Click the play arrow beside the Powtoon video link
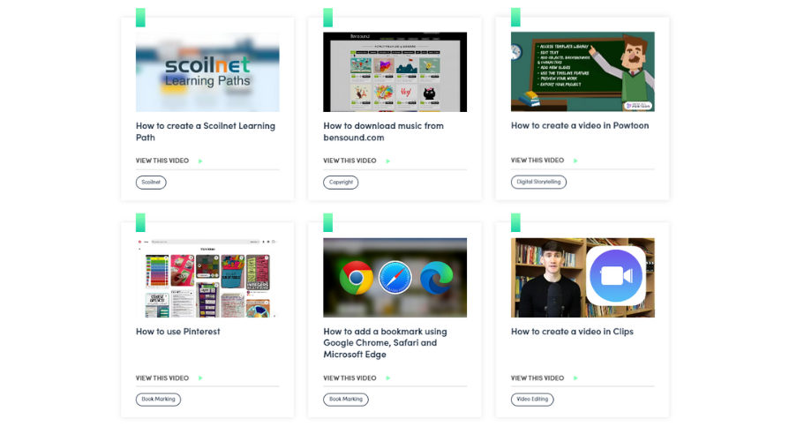 click(575, 161)
